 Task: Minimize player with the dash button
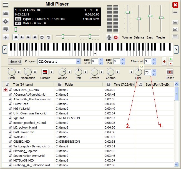point(175,12)
